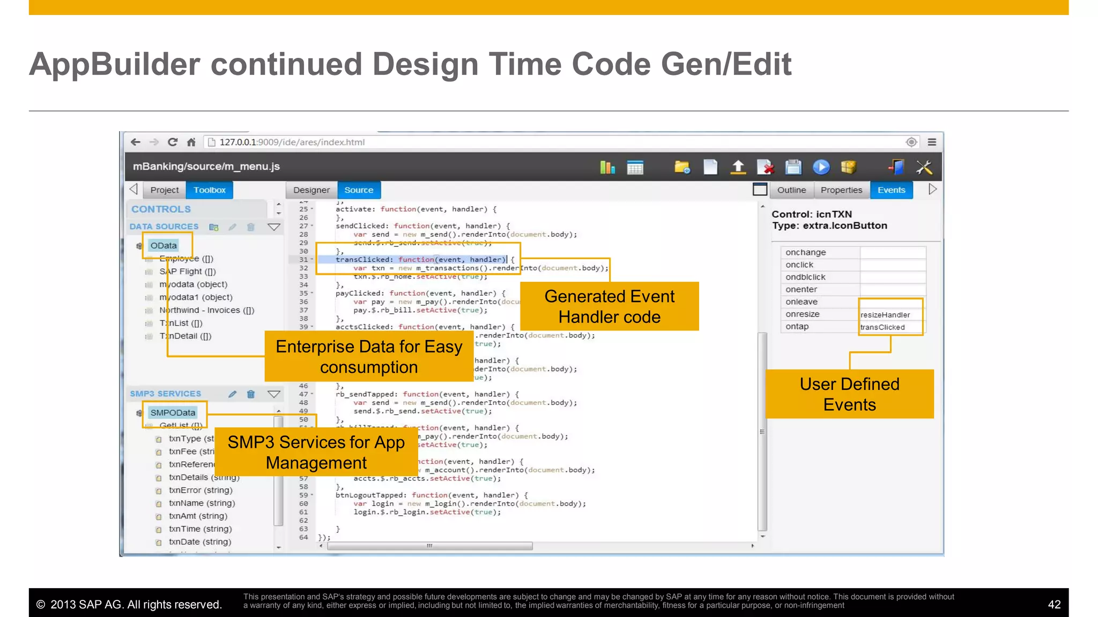Fold code at line 27

pos(312,226)
